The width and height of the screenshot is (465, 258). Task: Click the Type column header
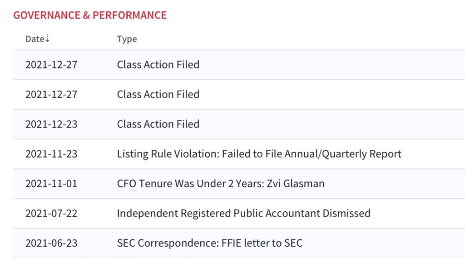click(x=127, y=39)
